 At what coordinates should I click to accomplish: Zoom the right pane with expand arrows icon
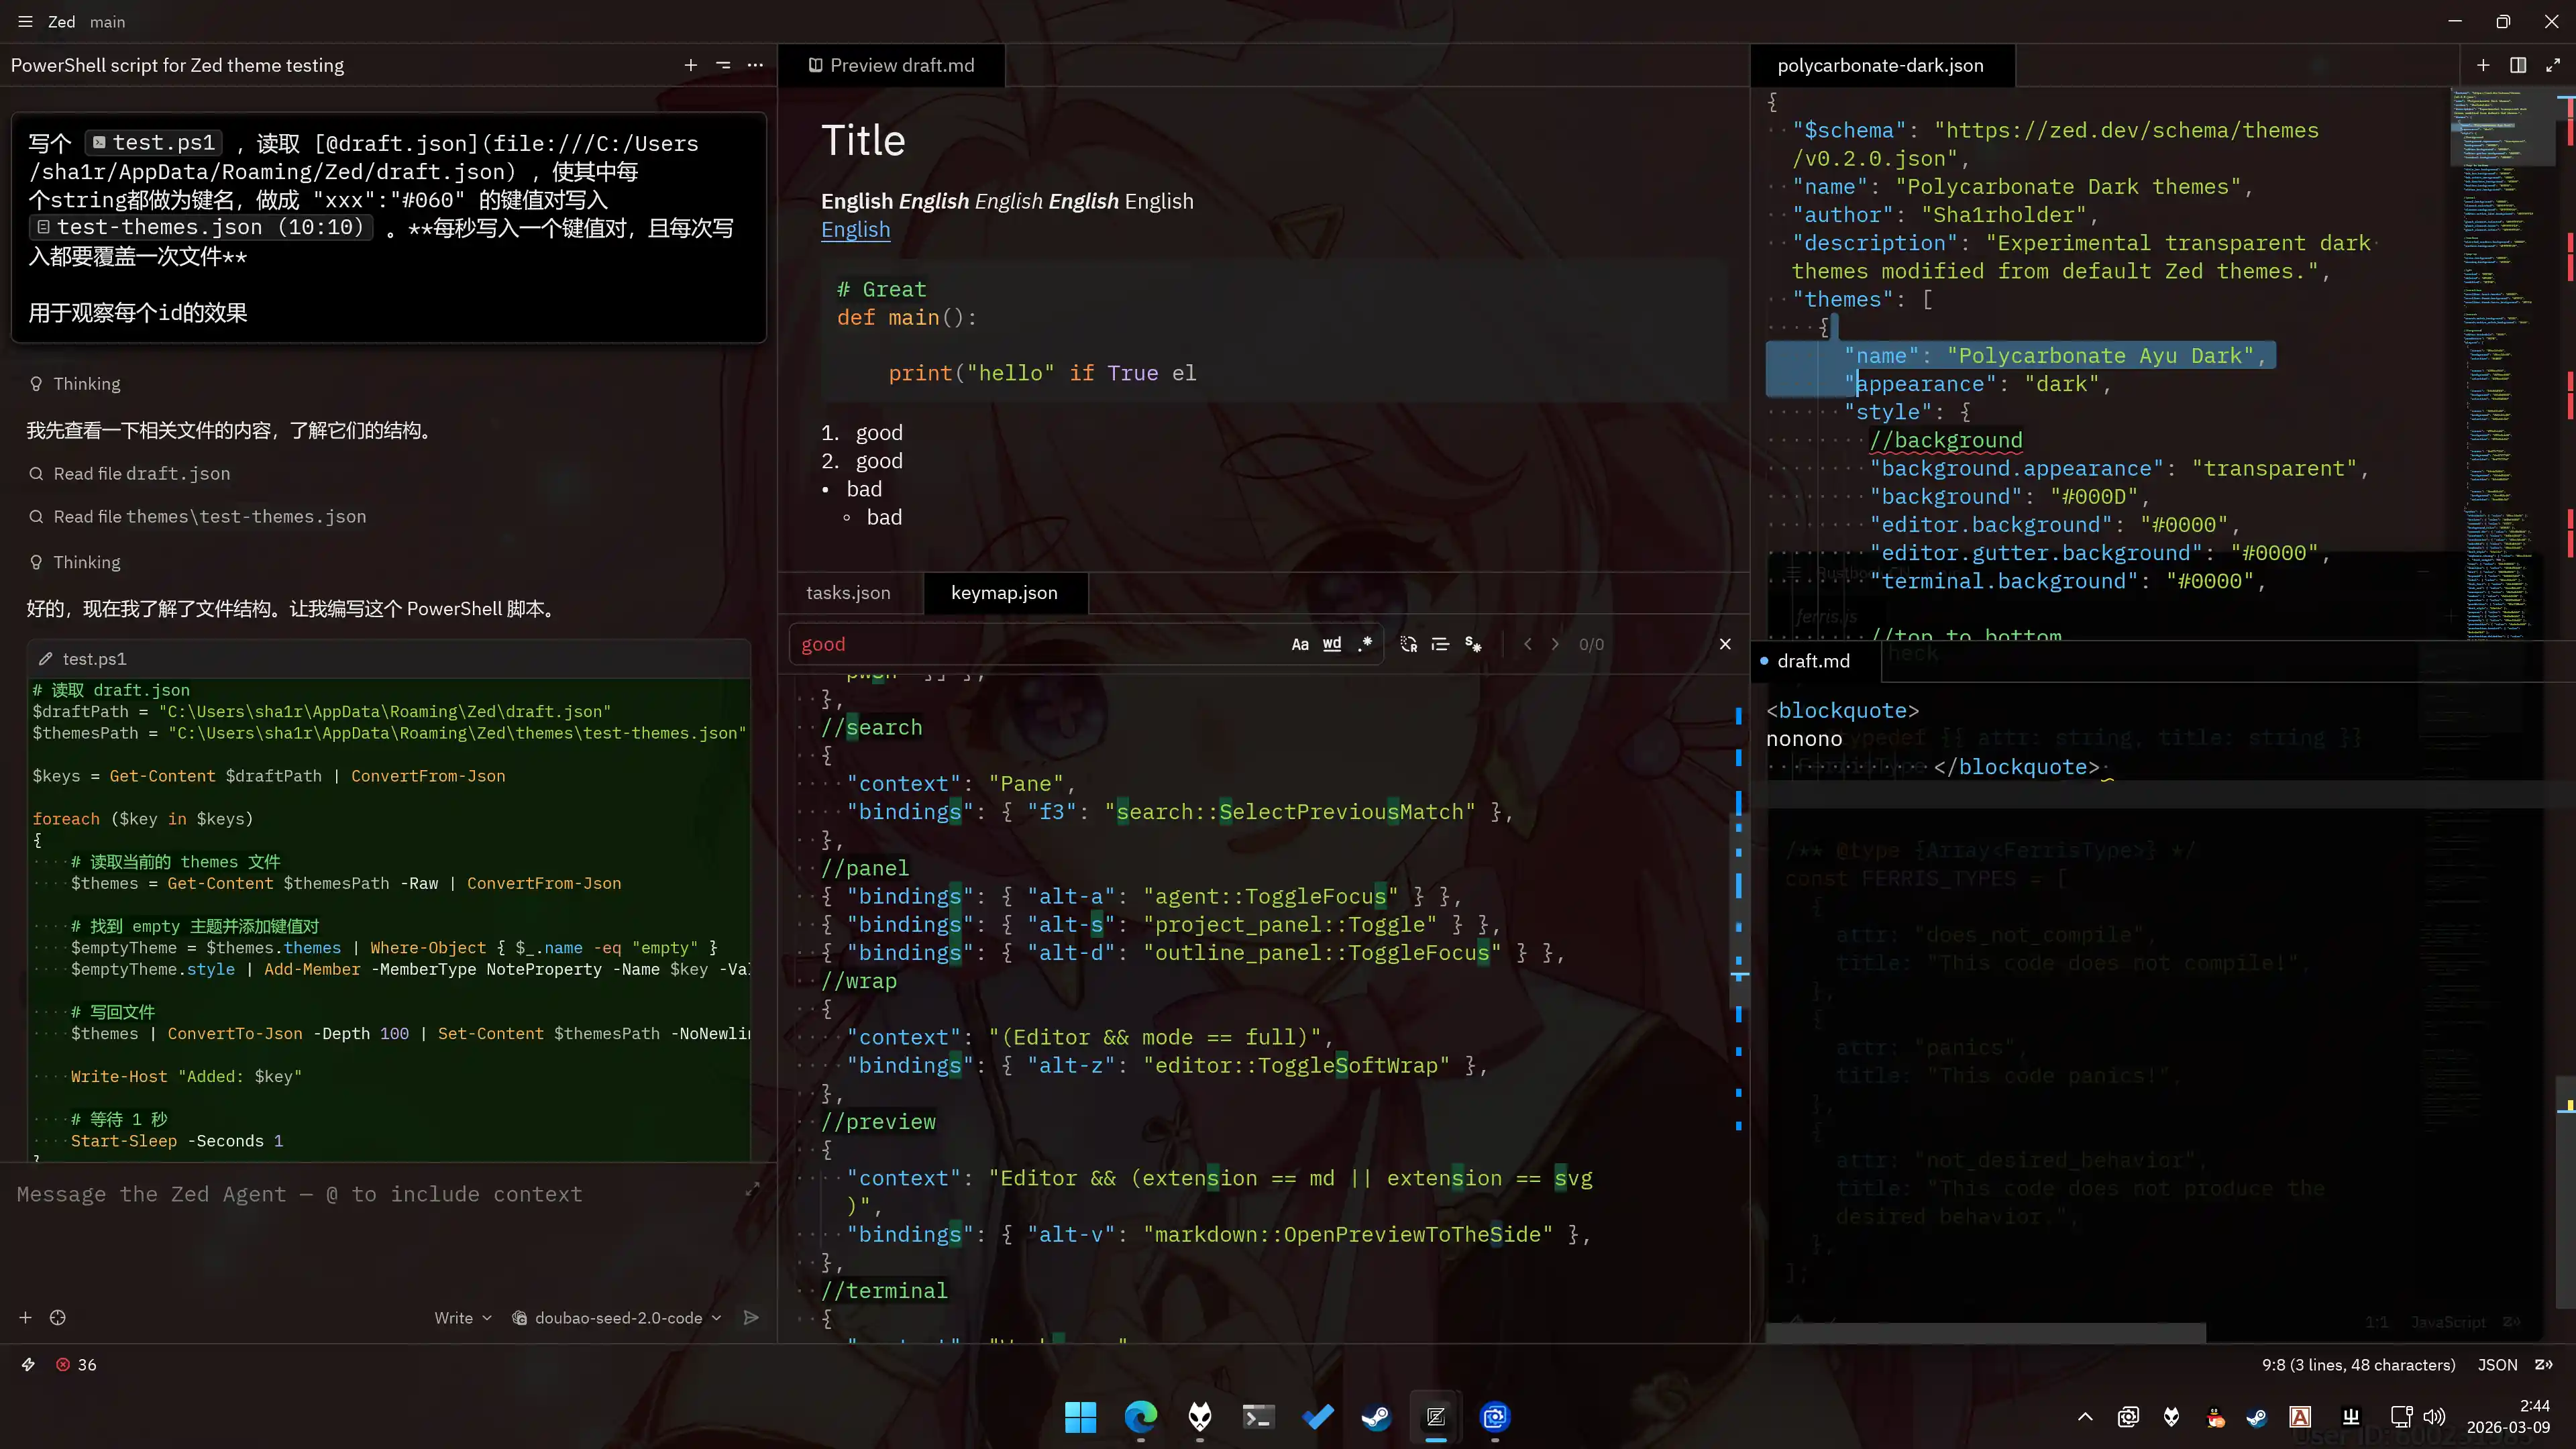click(x=2552, y=65)
